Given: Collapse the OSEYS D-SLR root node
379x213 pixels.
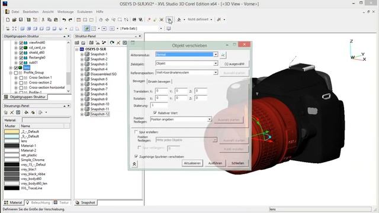Looking at the screenshot, I should pos(76,49).
